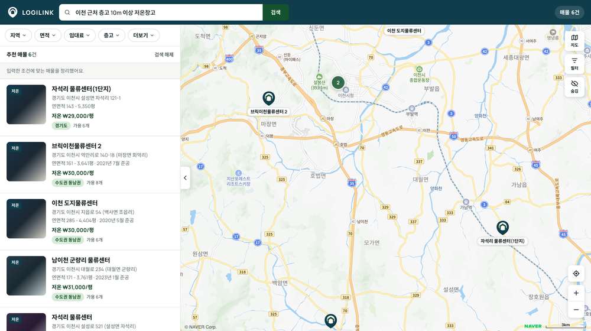Image resolution: width=591 pixels, height=331 pixels.
Task: Click the search input field
Action: [161, 12]
